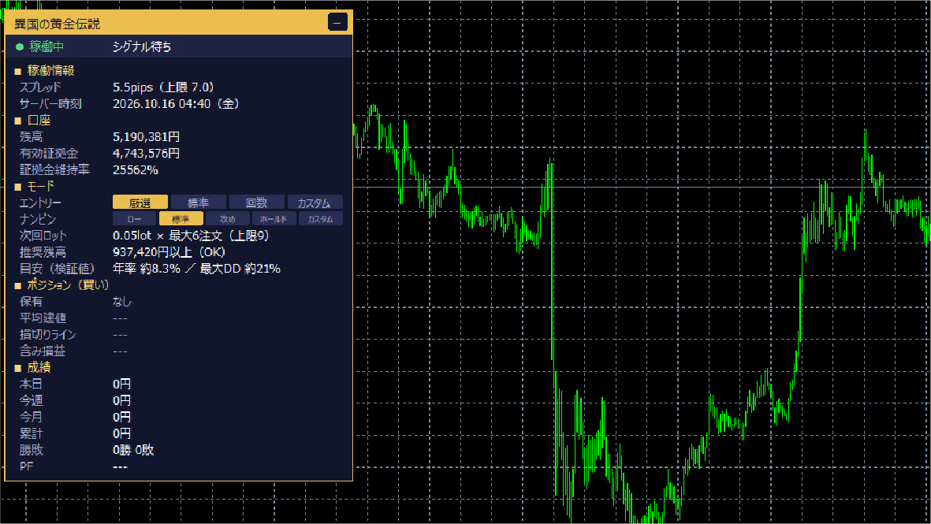
Task: Click the lot text 0.05lot × 最大6注文（上限9）
Action: click(192, 236)
